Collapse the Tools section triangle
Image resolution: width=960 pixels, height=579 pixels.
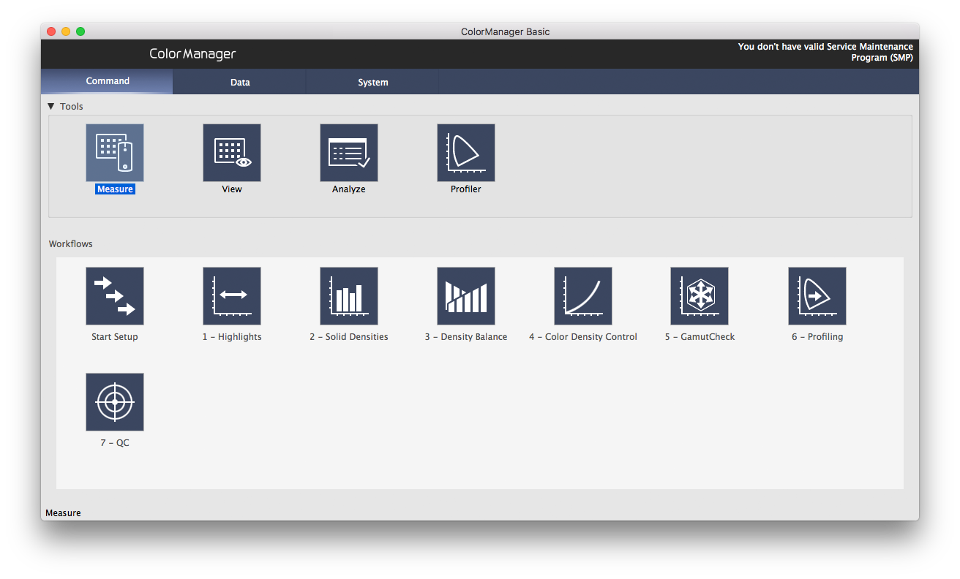51,107
